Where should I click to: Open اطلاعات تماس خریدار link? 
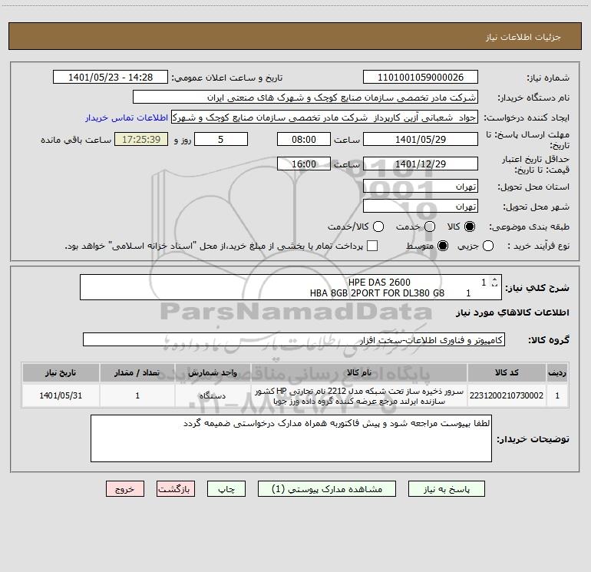click(x=127, y=117)
